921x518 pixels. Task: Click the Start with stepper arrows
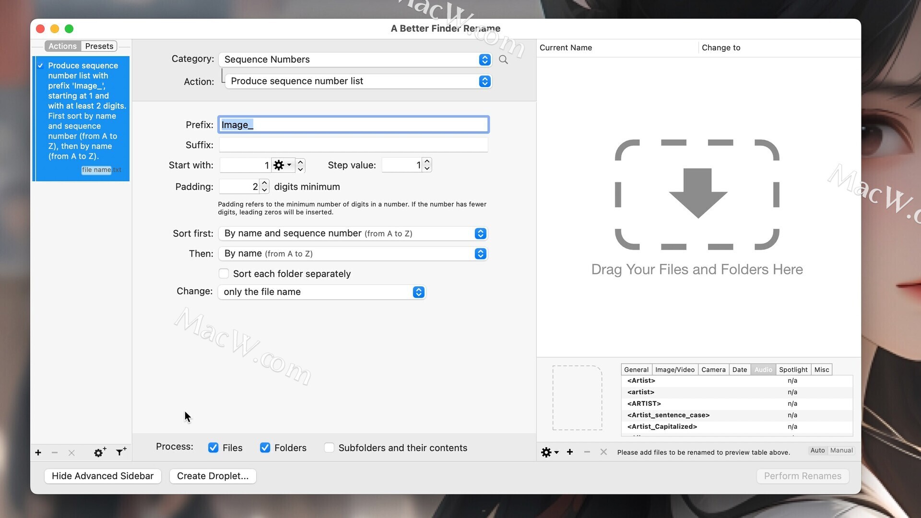tap(300, 165)
